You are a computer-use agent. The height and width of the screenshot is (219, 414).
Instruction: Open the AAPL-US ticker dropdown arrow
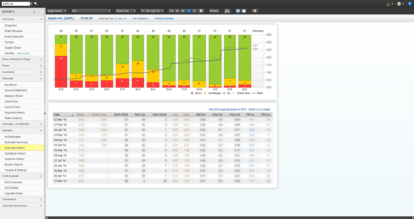32,4
